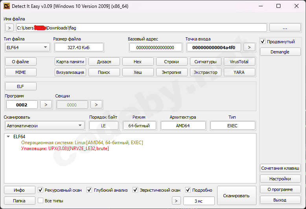Click the Размер файла 327.43 КиБ field
The width and height of the screenshot is (306, 209).
[79, 48]
